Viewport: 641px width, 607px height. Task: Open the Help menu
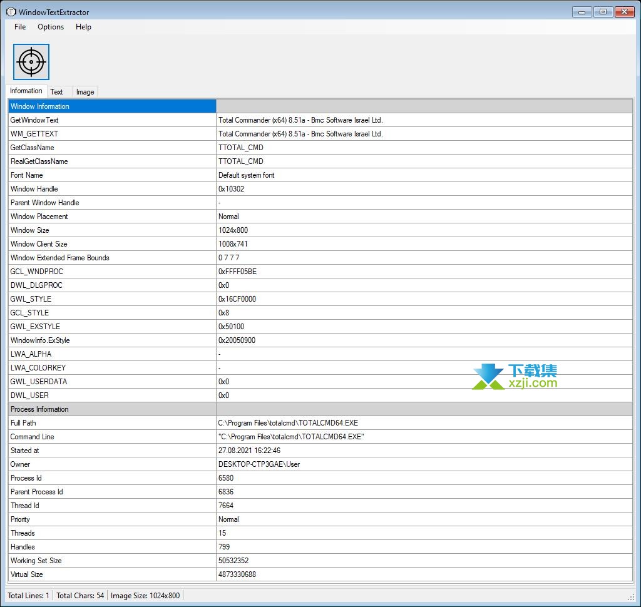click(x=83, y=27)
